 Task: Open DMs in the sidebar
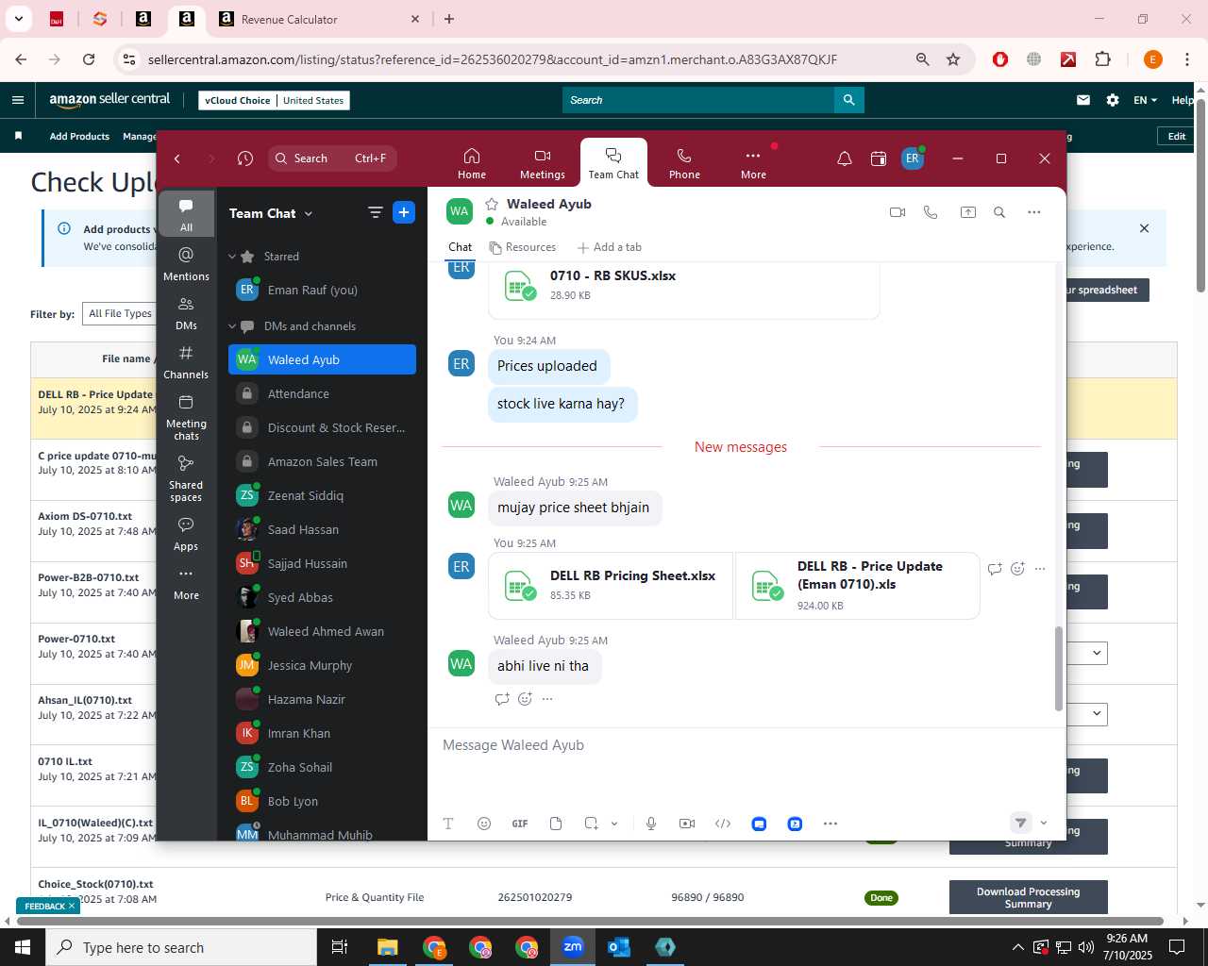click(186, 313)
